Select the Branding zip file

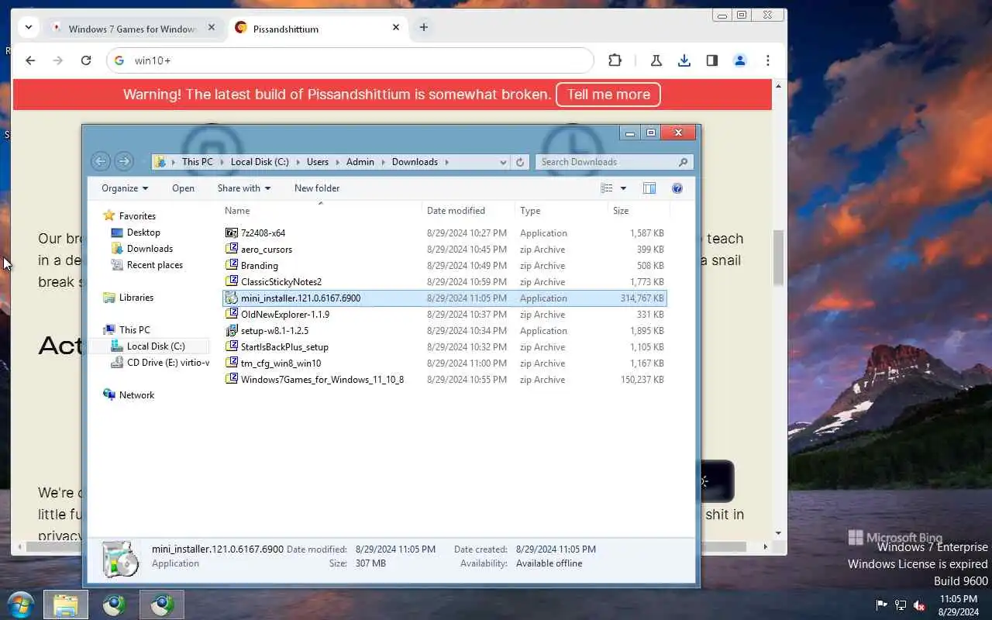click(444, 265)
